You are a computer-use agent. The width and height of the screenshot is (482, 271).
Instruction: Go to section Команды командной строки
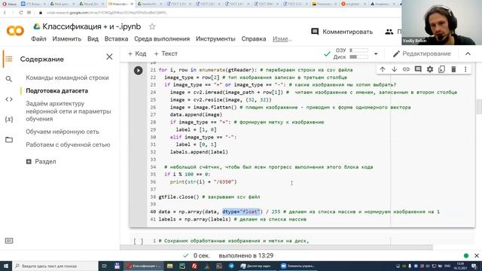click(x=67, y=78)
